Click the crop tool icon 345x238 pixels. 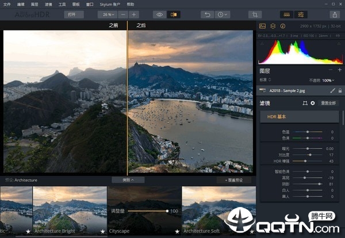pos(255,14)
